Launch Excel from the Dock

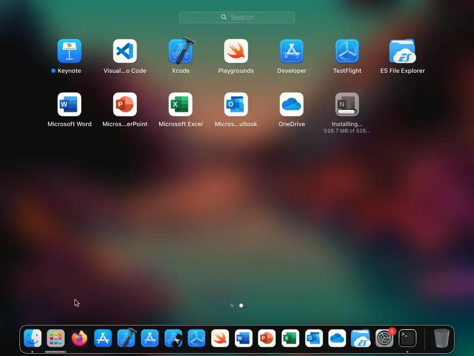(290, 338)
